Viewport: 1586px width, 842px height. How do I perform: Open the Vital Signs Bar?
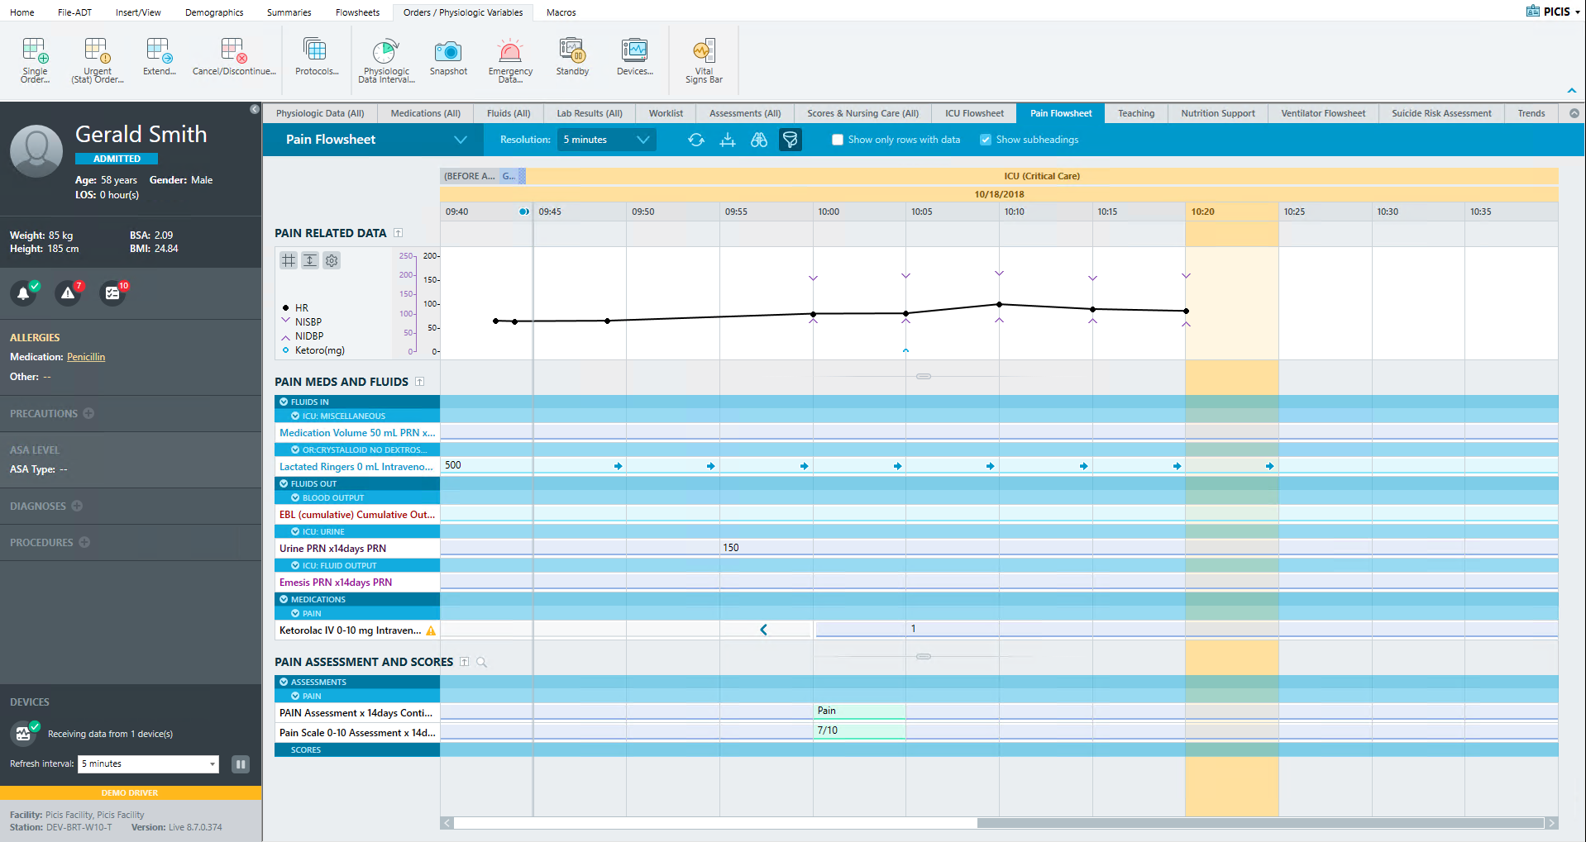click(703, 53)
